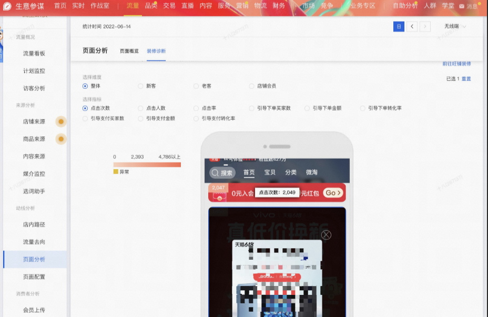Open 内容 in top navigation

(x=206, y=6)
